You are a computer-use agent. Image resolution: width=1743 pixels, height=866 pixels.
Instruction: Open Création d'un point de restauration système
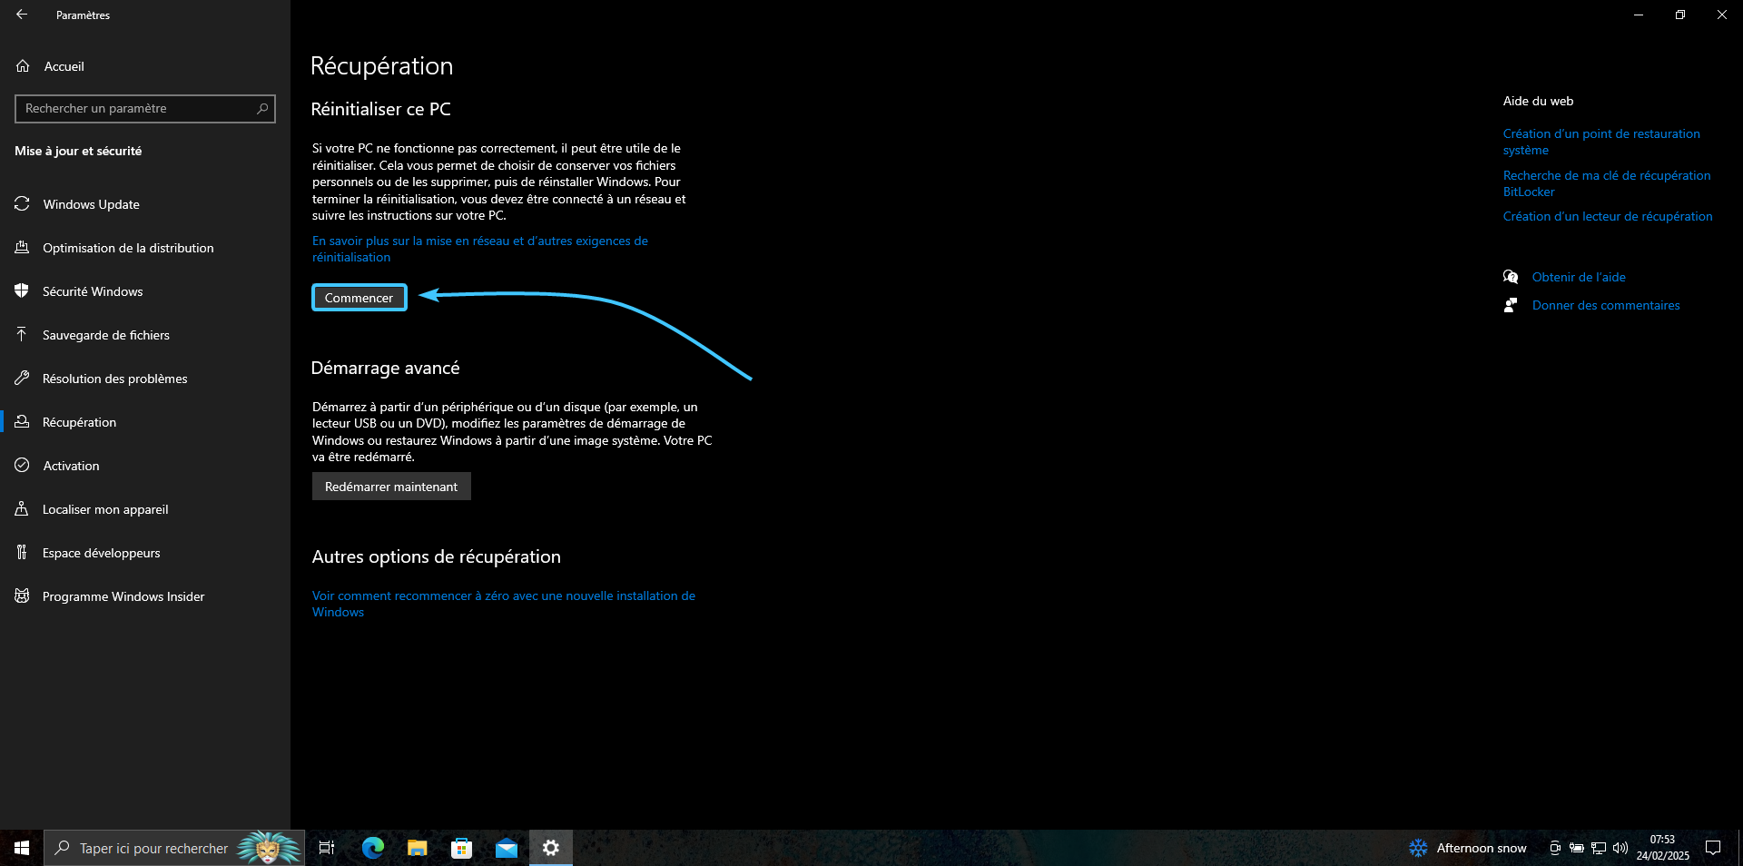click(x=1601, y=142)
